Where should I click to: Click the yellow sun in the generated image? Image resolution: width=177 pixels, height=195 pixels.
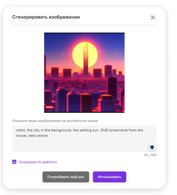point(85,55)
